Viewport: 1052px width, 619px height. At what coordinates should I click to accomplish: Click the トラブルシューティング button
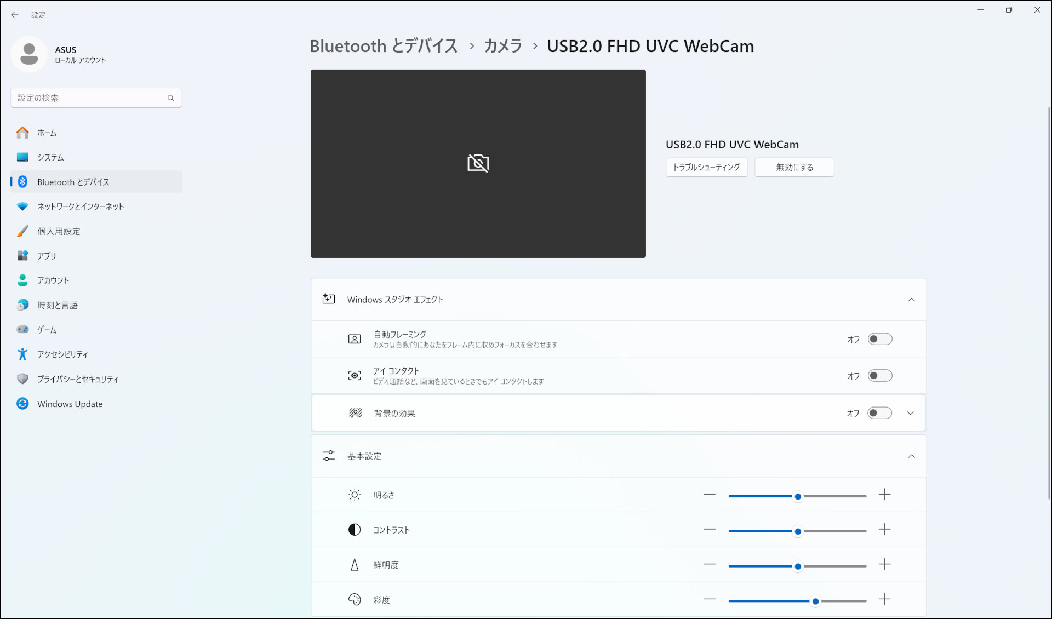pos(706,167)
